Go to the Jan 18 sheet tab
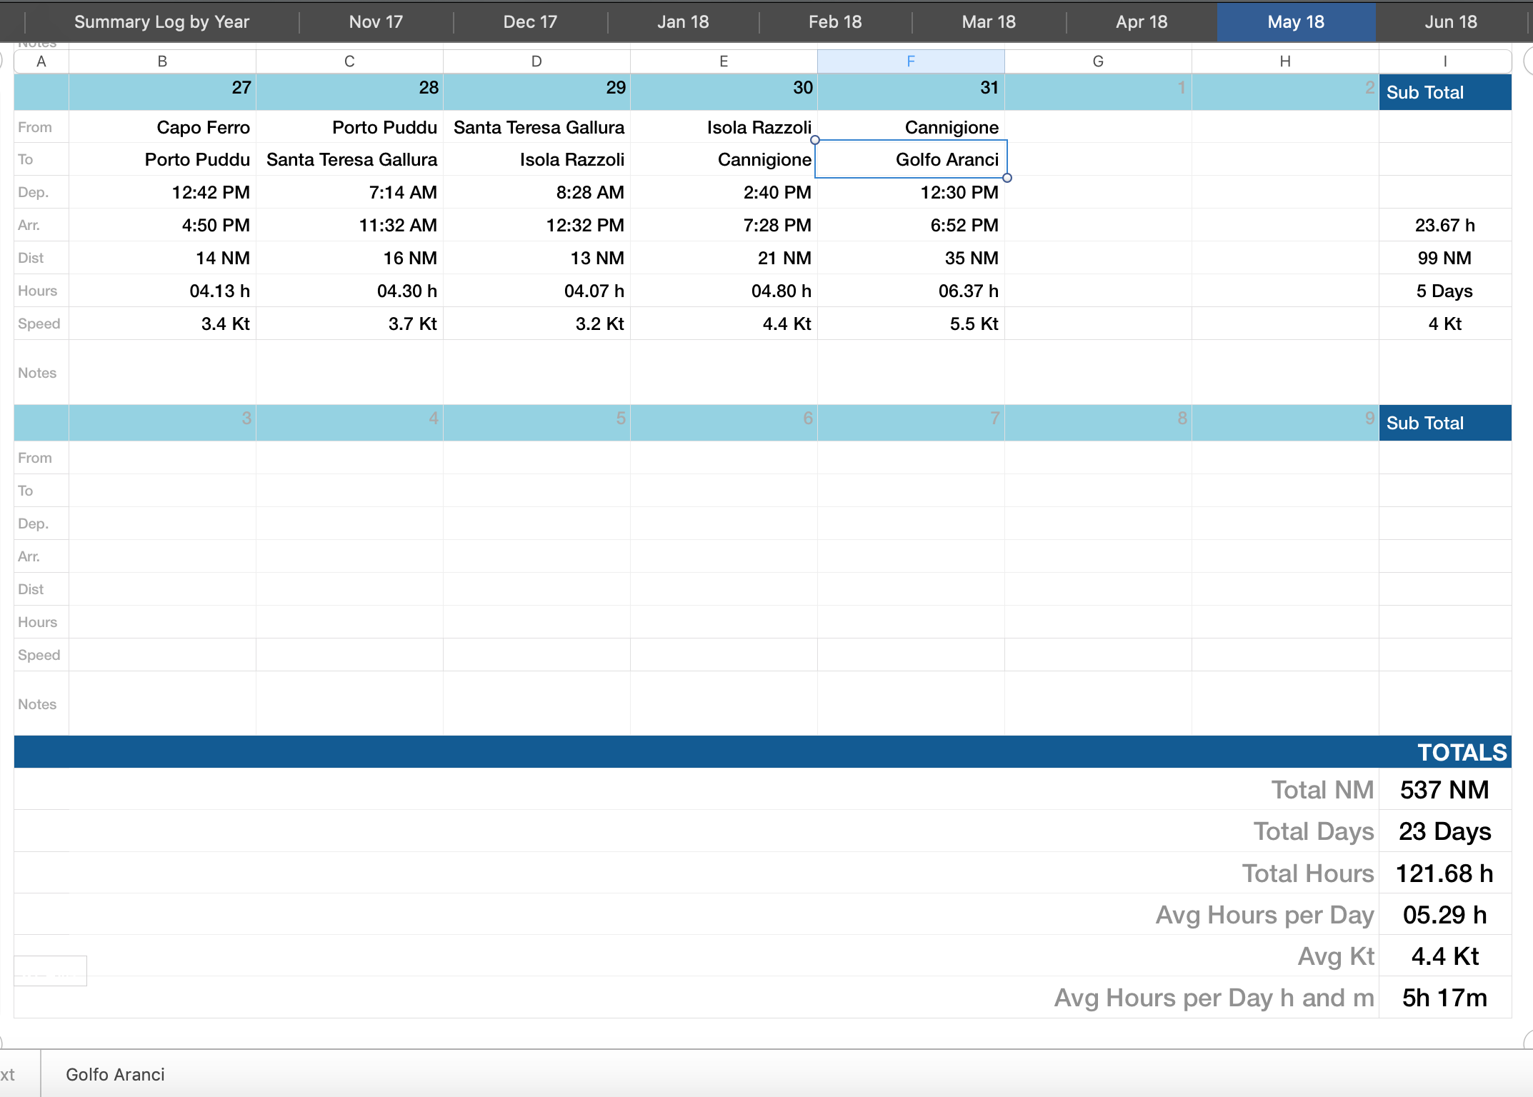 (682, 21)
